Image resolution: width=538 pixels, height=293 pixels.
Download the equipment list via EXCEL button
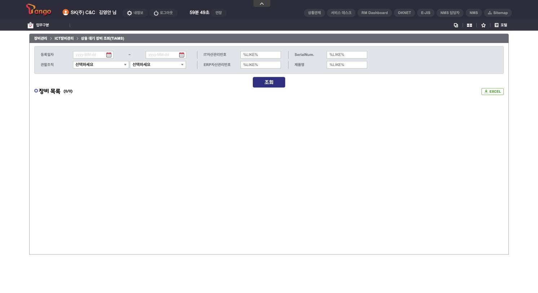tap(493, 92)
